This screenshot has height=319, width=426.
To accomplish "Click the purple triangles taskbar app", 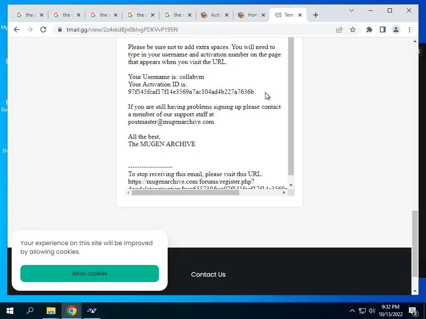I will coord(92,311).
